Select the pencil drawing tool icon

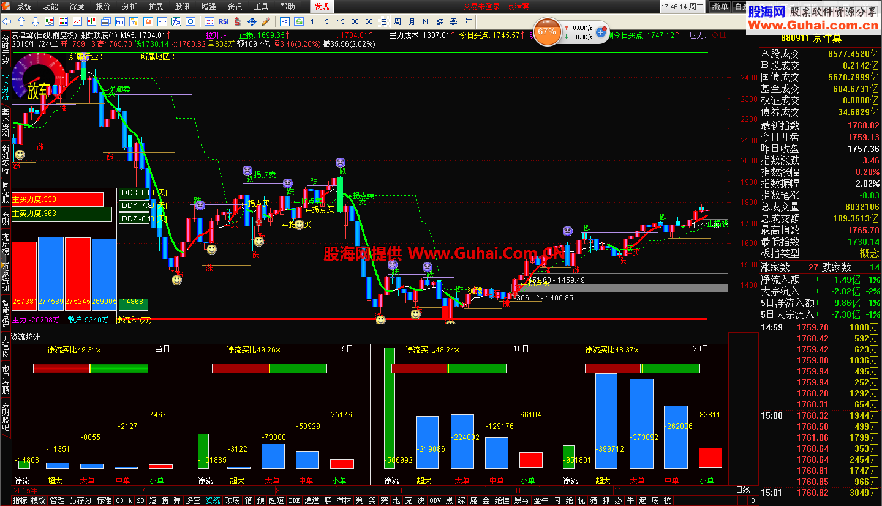point(266,21)
